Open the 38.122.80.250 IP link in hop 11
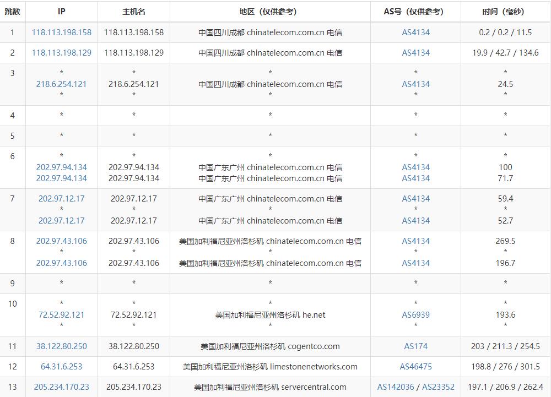This screenshot has width=551, height=397. point(62,346)
